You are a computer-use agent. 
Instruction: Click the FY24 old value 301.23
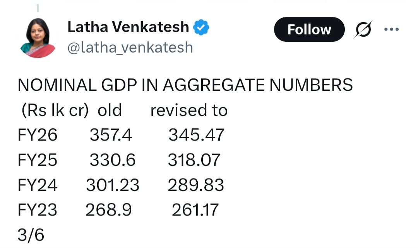click(x=112, y=185)
